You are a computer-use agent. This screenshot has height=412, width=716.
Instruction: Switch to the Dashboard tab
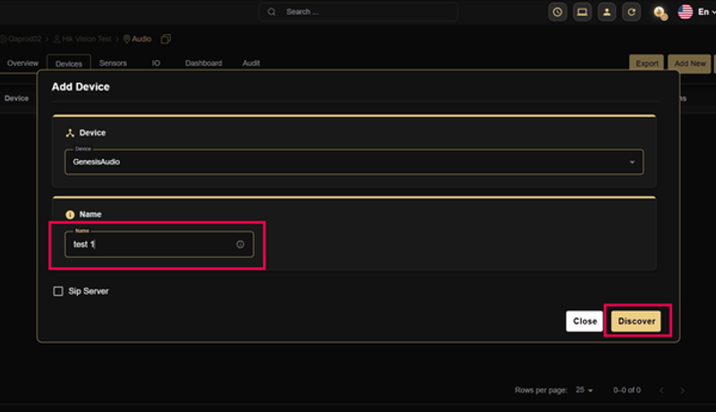[204, 63]
